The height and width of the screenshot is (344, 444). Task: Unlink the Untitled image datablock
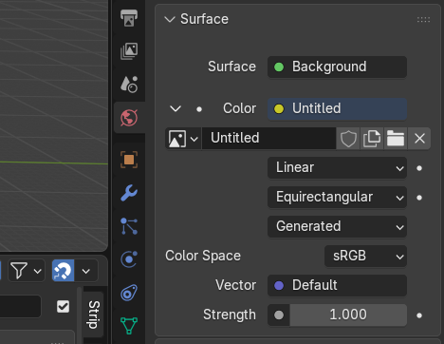pyautogui.click(x=419, y=139)
